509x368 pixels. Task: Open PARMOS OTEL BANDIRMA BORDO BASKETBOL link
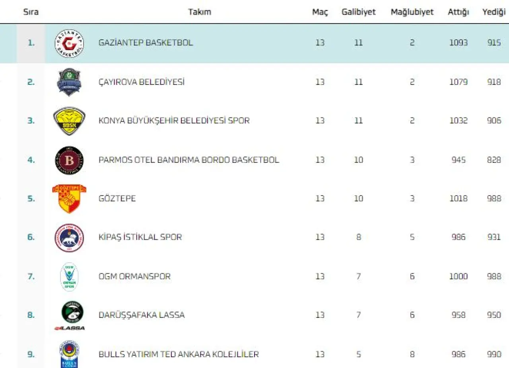coord(189,160)
